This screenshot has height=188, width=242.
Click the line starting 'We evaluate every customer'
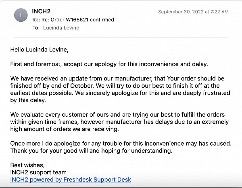tap(117, 115)
